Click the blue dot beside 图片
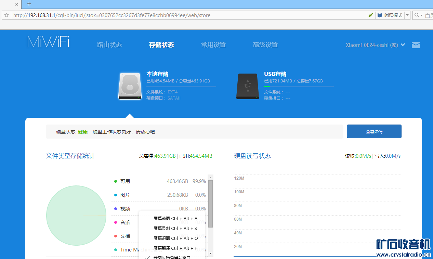Viewport: 433px width, 259px height. click(116, 195)
